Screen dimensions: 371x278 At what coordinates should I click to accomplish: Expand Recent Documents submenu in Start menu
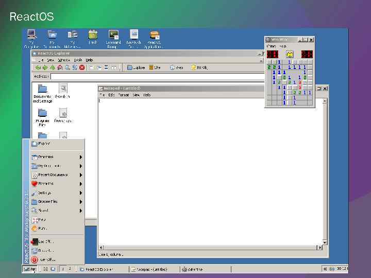[x=57, y=175]
